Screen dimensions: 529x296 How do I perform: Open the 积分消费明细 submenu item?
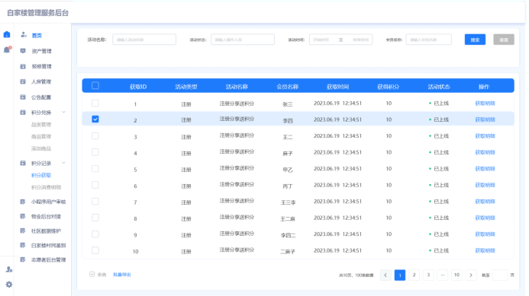(x=47, y=187)
